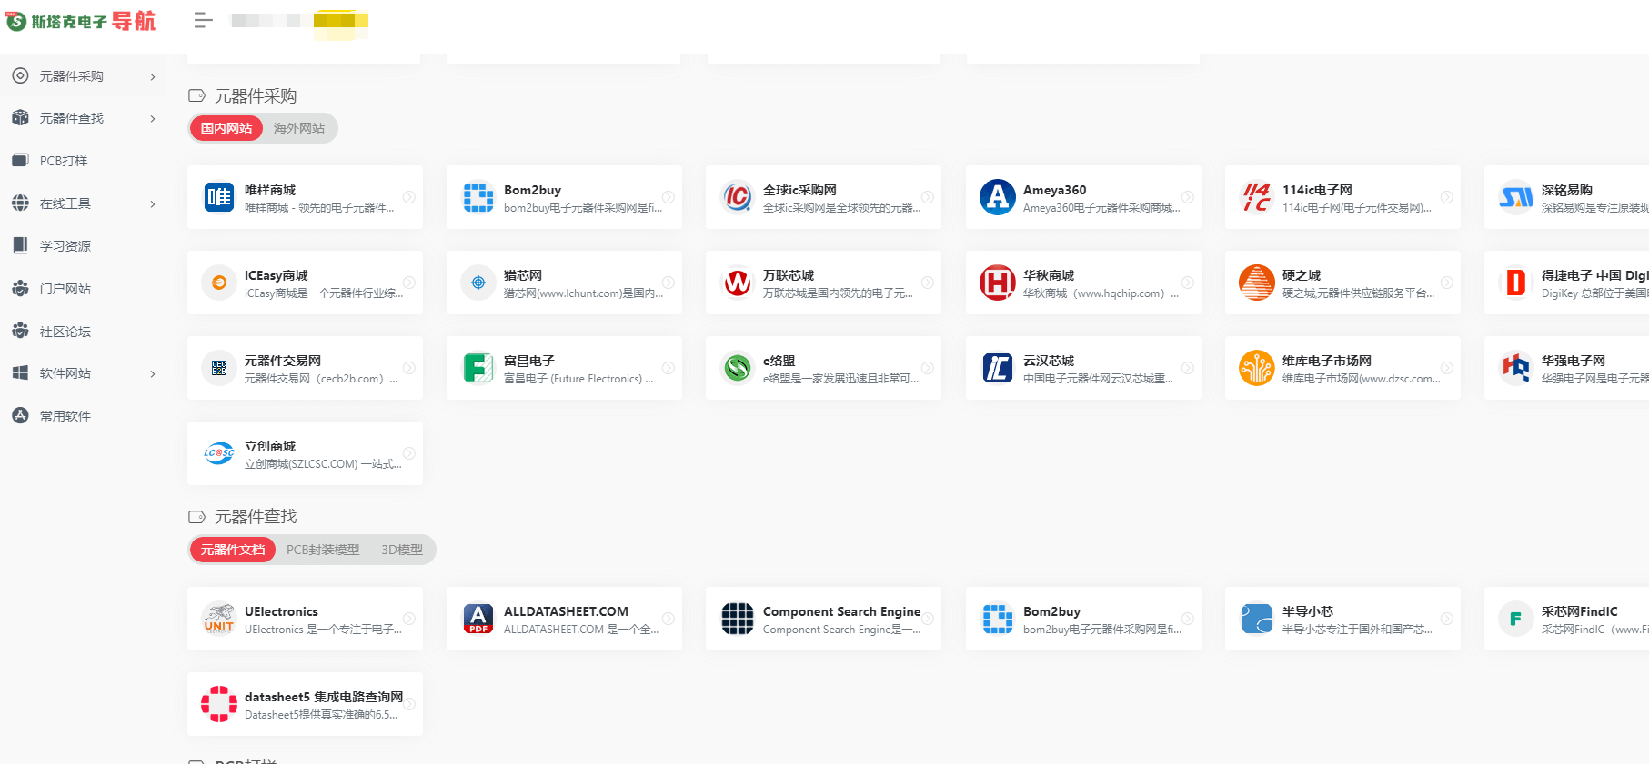Select the 3D模型 tab
Viewport: 1649px width, 764px height.
[401, 550]
